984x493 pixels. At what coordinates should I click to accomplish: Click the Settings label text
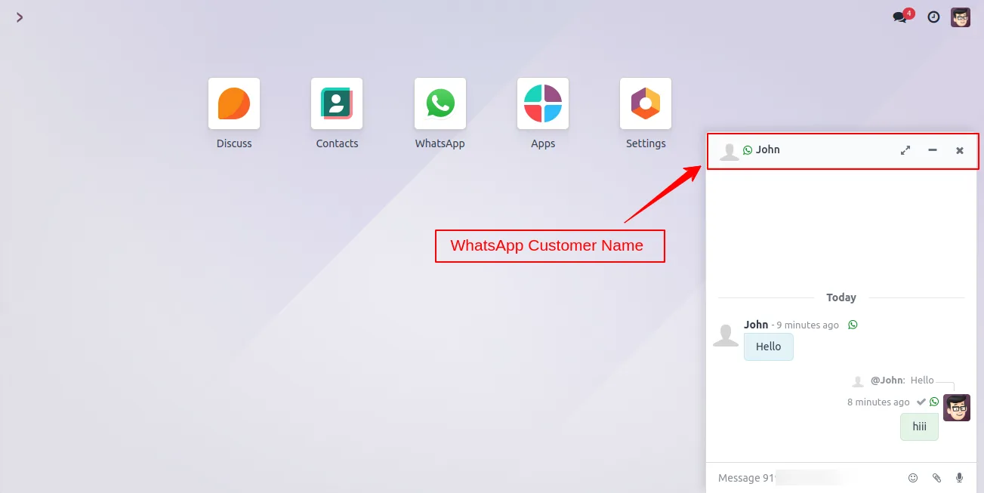coord(646,143)
